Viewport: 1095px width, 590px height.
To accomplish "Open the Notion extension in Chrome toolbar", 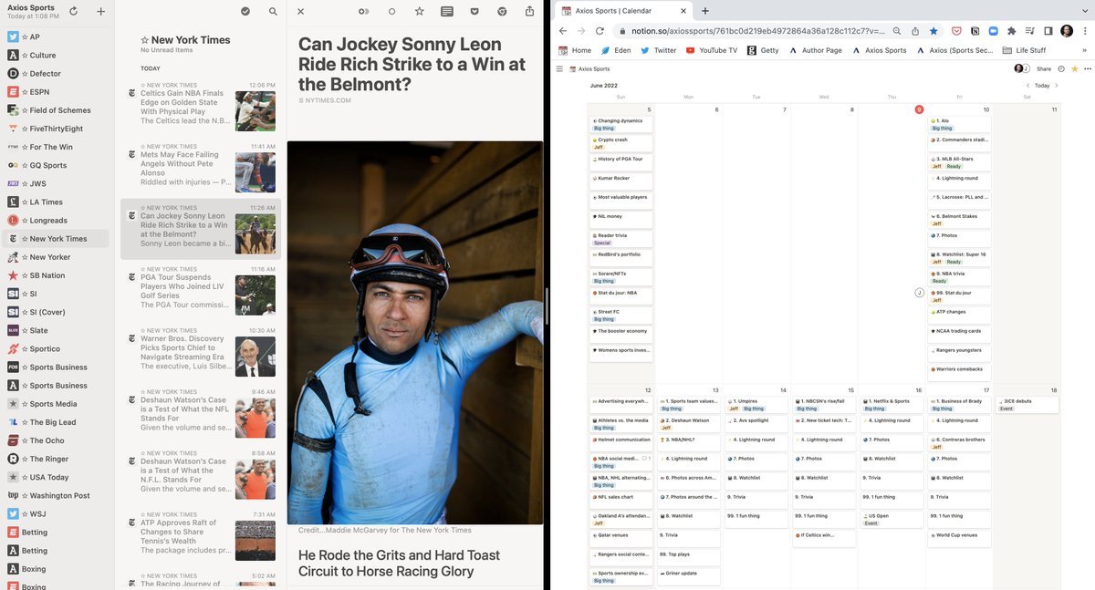I will [x=975, y=30].
